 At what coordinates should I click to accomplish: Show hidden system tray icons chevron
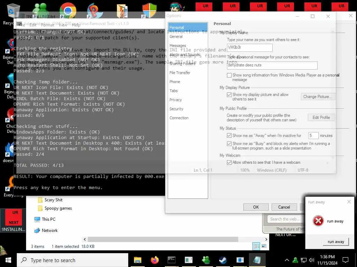point(287,260)
